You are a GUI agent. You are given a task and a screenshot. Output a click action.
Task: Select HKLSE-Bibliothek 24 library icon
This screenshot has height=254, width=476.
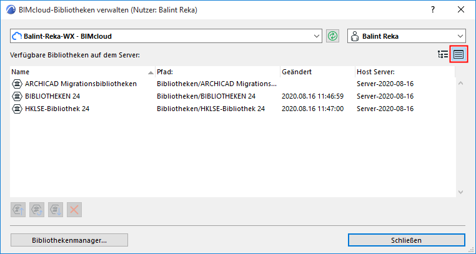pyautogui.click(x=17, y=109)
